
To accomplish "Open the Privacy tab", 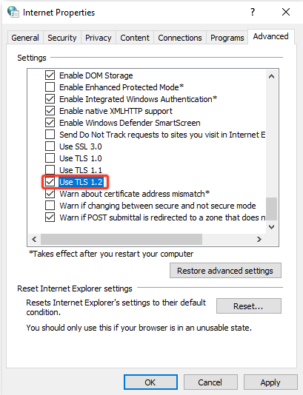I will pos(98,38).
